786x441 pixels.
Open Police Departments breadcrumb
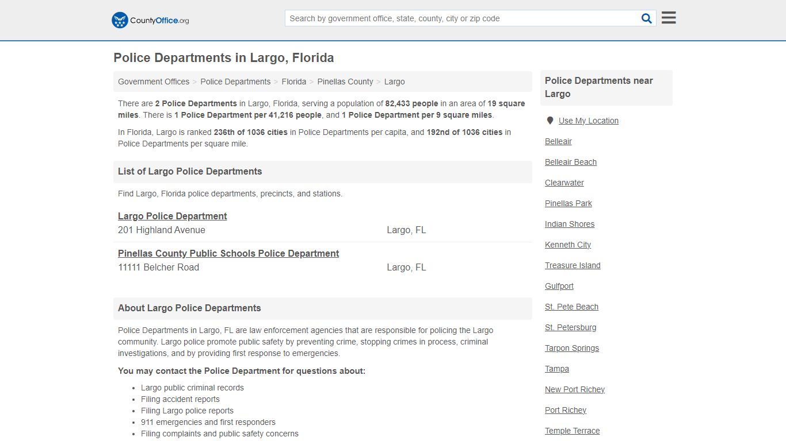[x=235, y=82]
